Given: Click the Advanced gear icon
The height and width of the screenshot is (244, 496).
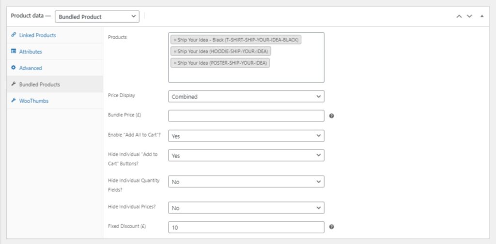Looking at the screenshot, I should point(13,68).
